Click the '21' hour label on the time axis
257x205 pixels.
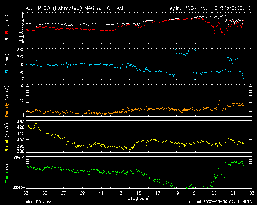(196, 193)
